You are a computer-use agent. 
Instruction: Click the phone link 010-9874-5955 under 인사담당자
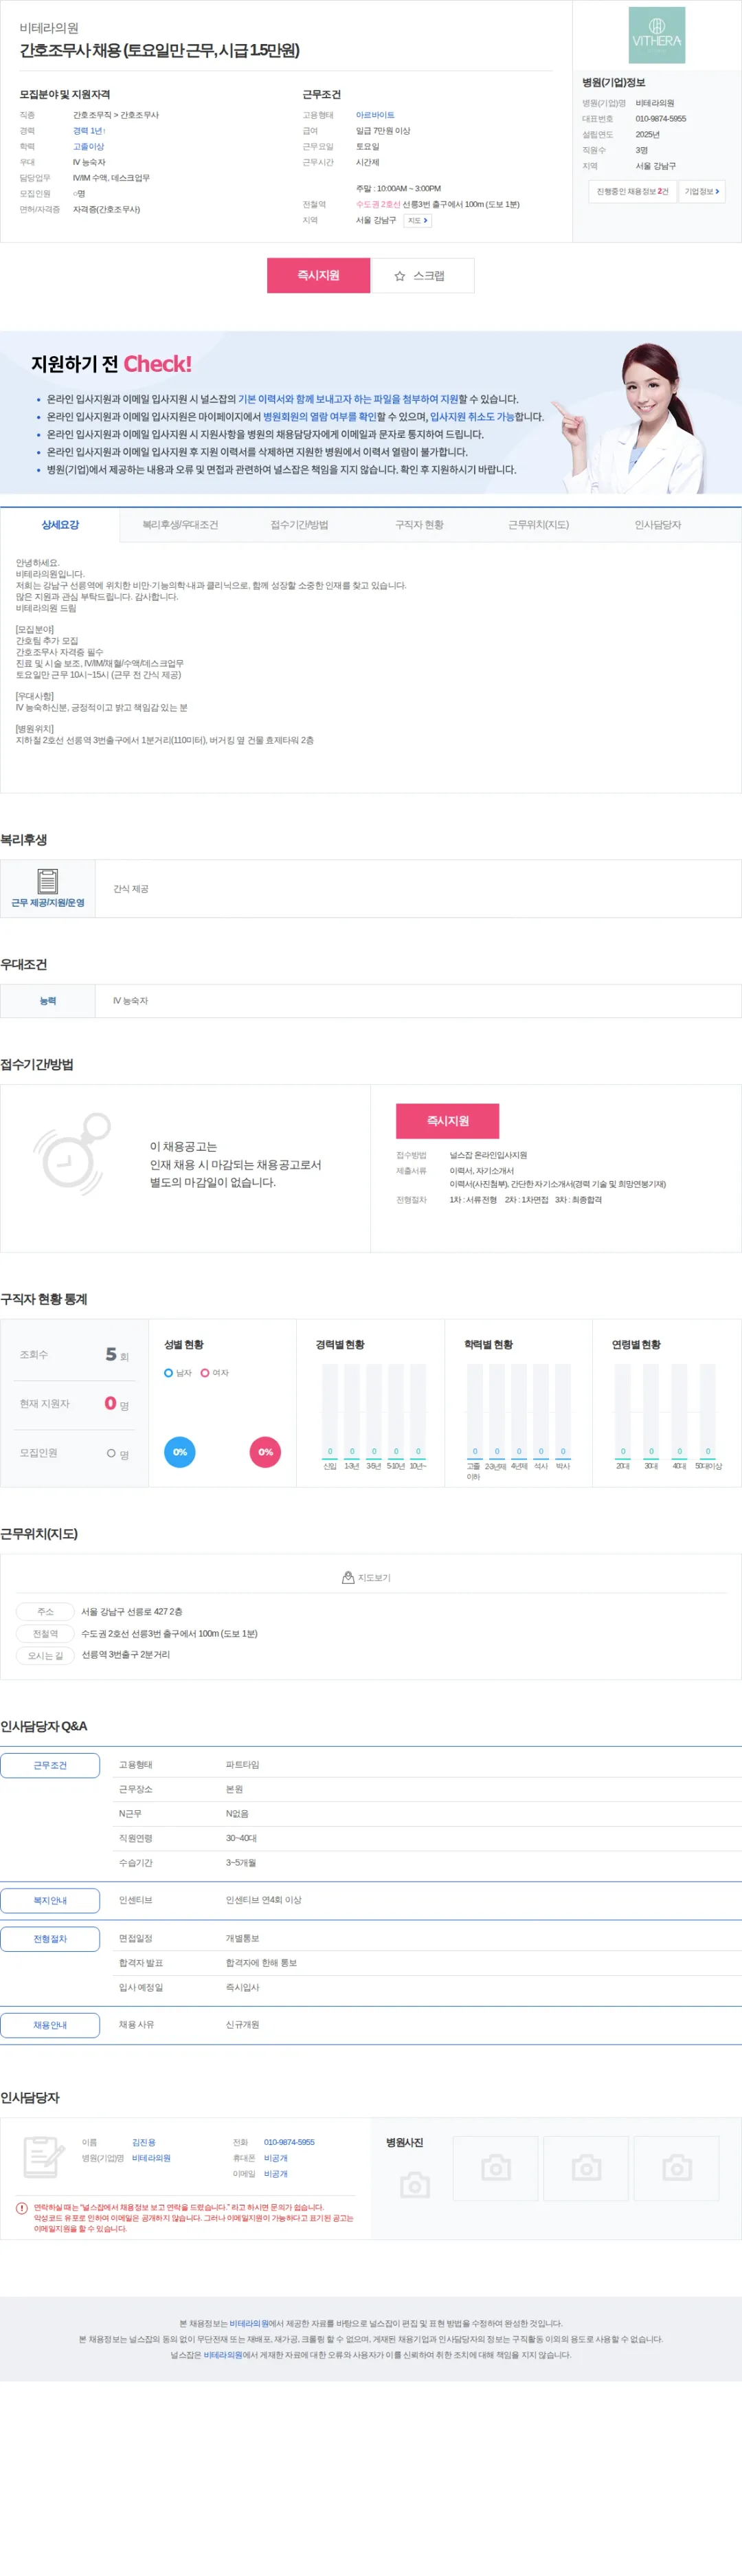coord(289,2142)
